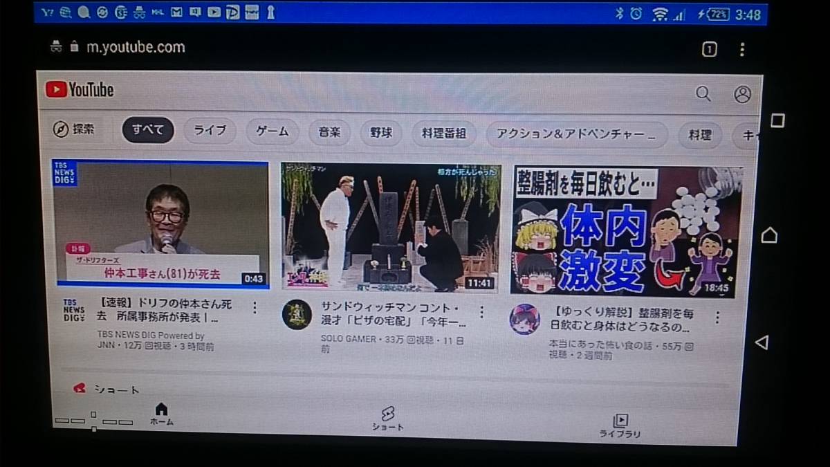Select the 料理 filter chip
Viewport: 830px width, 467px height.
[700, 135]
